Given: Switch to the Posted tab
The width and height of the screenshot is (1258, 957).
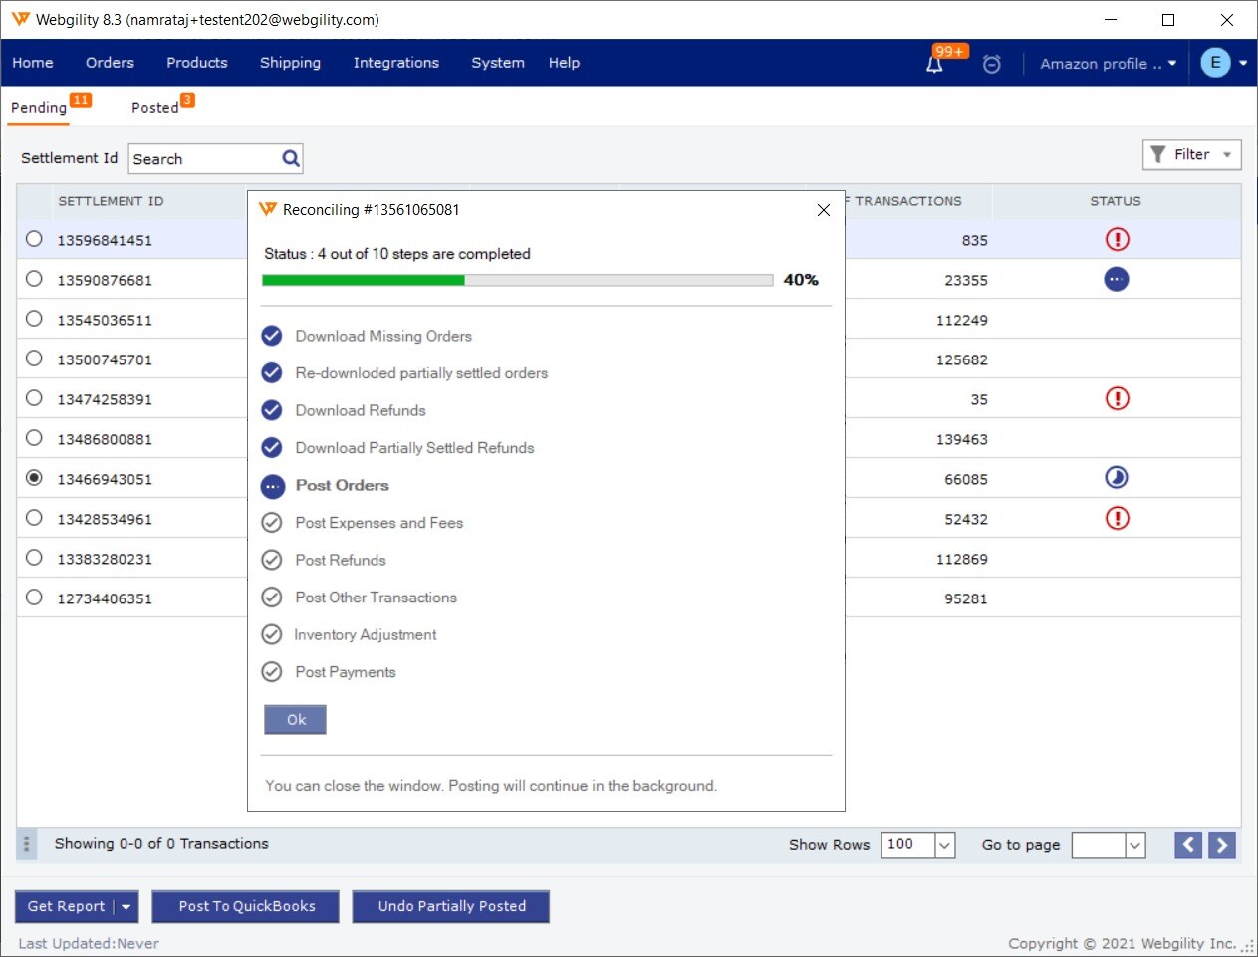Looking at the screenshot, I should click(155, 108).
